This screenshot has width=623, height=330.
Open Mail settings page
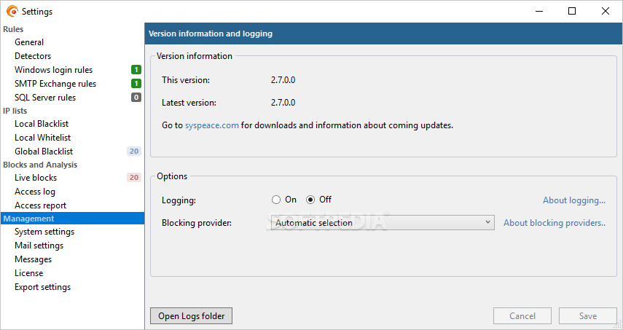pyautogui.click(x=39, y=245)
